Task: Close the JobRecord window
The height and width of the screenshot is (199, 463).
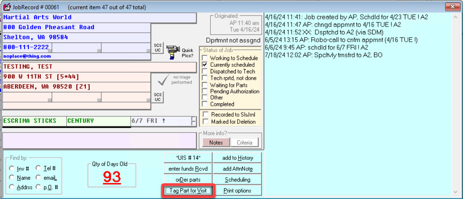Action: click(x=452, y=7)
